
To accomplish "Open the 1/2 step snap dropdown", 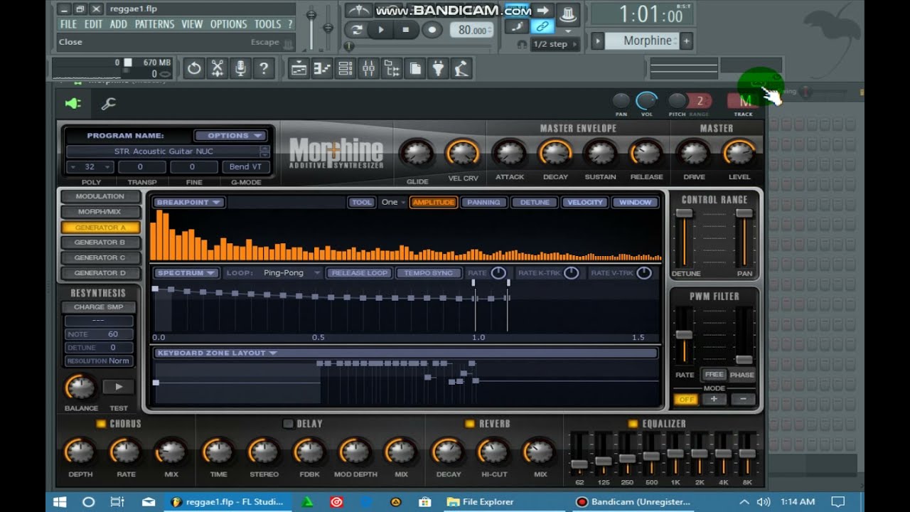I will (555, 44).
